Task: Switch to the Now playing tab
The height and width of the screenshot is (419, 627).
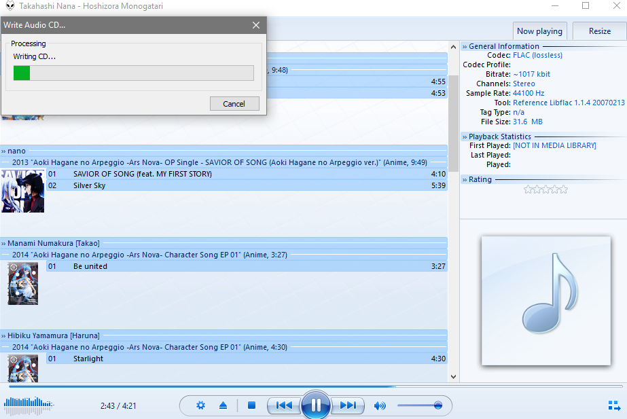Action: [x=539, y=31]
